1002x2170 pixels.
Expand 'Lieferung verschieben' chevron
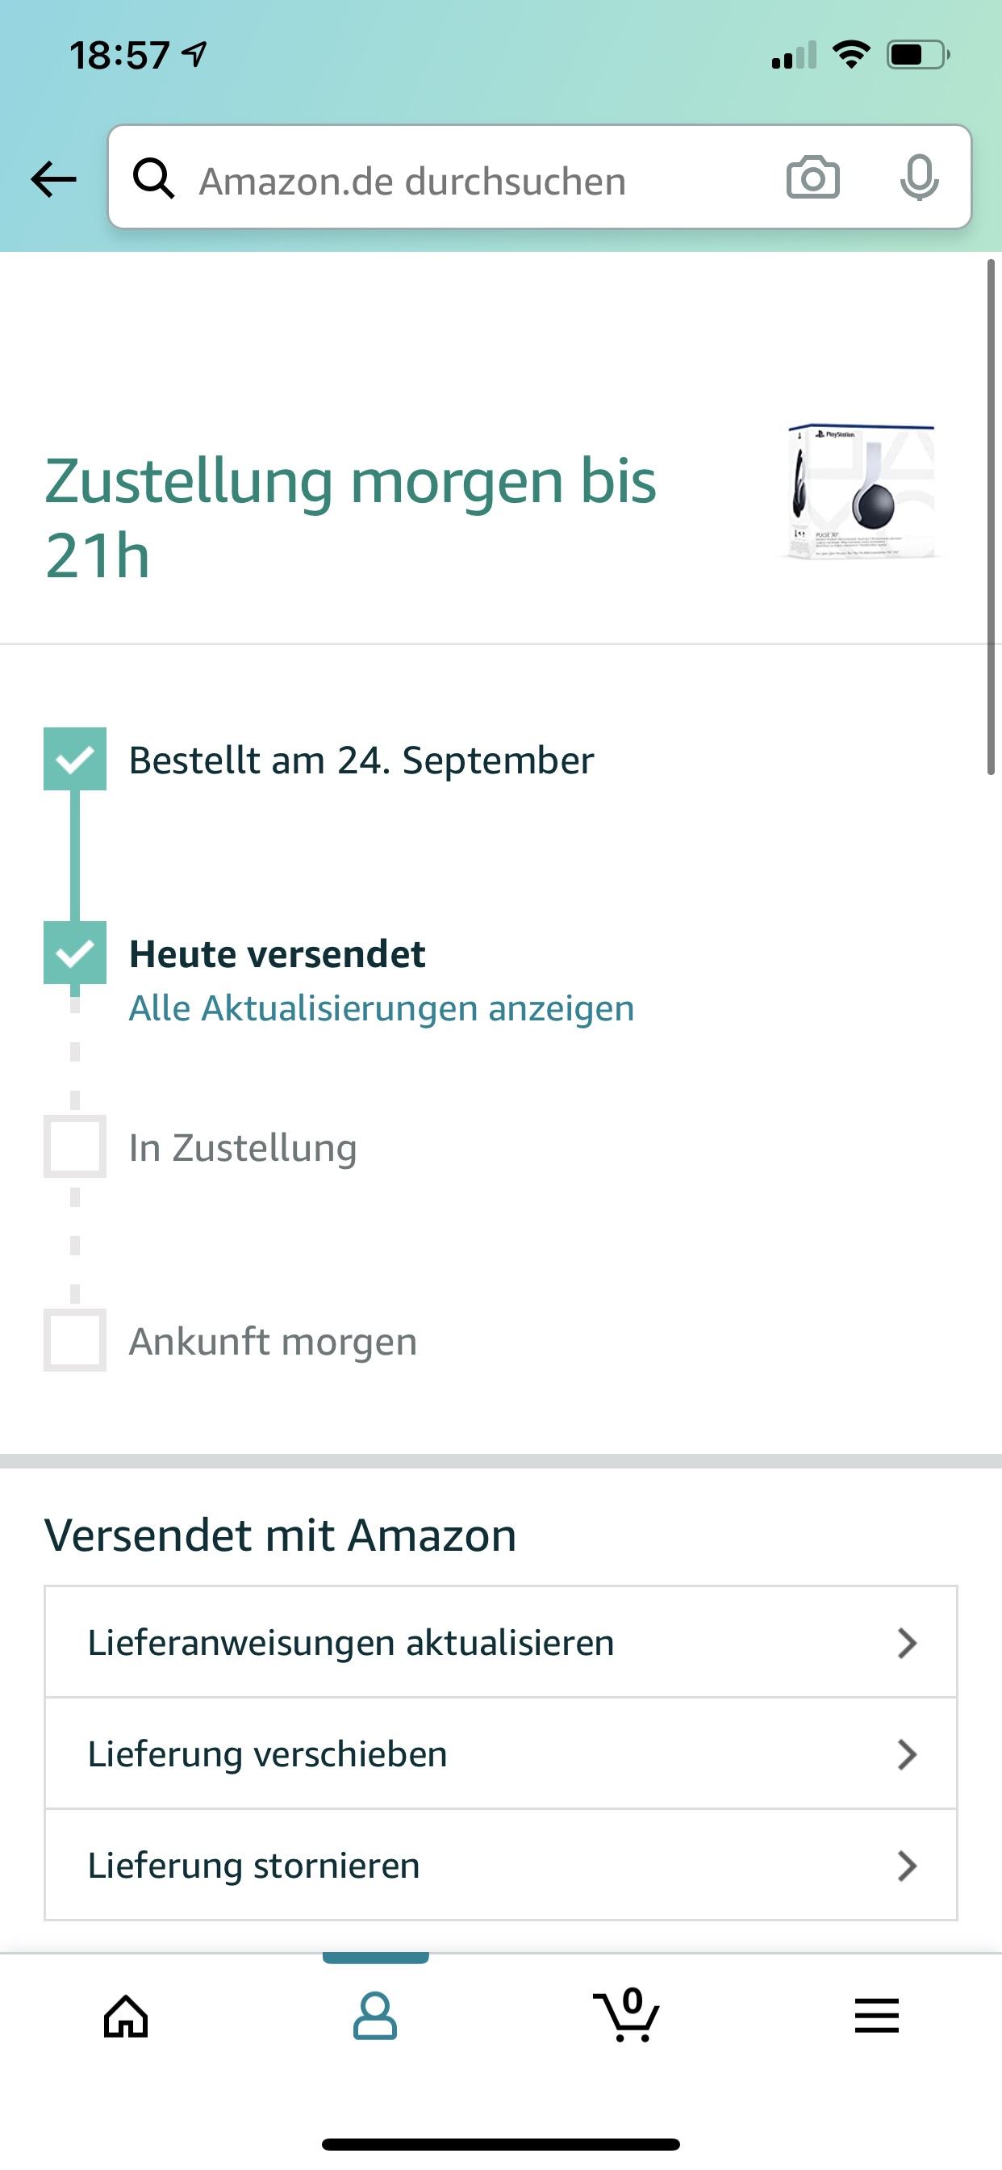906,1755
